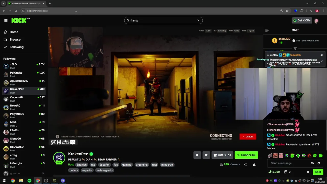
Task: Select the gaming tag
Action: pos(127,165)
